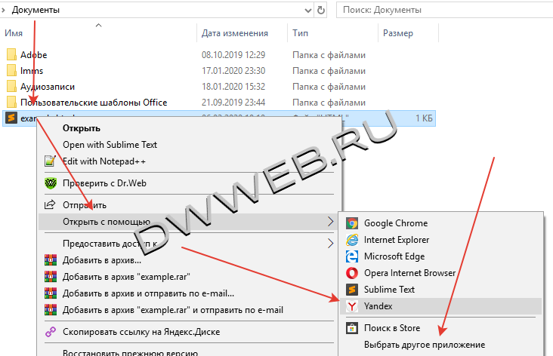This screenshot has width=553, height=356.
Task: Select the Пользовательские шаблоны Office folder name
Action: [x=94, y=103]
